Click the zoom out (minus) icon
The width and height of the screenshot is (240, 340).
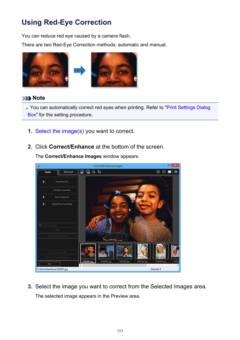[164, 172]
